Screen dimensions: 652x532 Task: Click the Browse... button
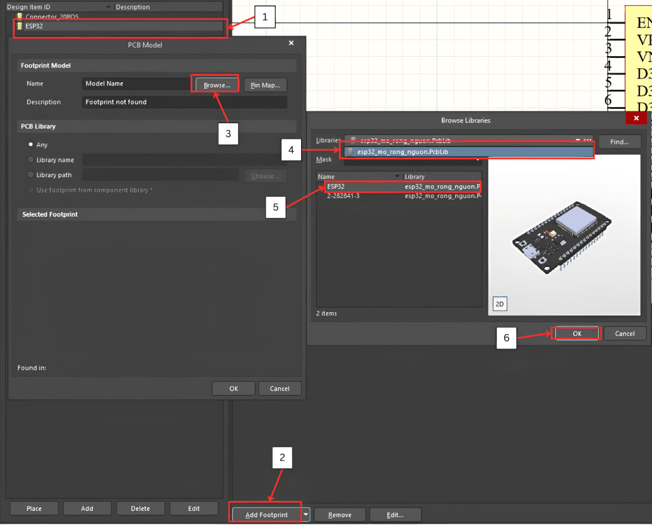tap(216, 85)
